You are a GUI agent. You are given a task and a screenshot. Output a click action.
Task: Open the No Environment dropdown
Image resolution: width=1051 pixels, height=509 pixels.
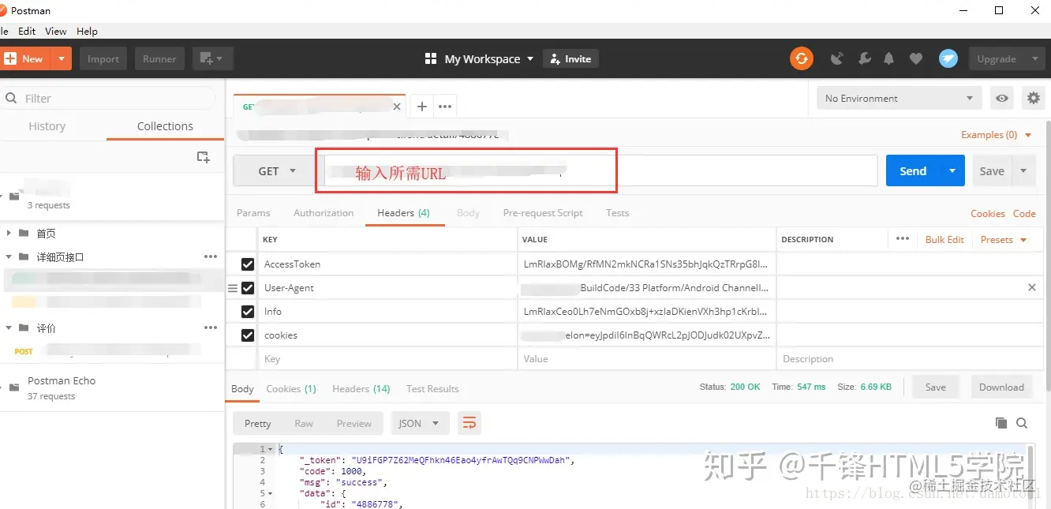[x=899, y=99]
